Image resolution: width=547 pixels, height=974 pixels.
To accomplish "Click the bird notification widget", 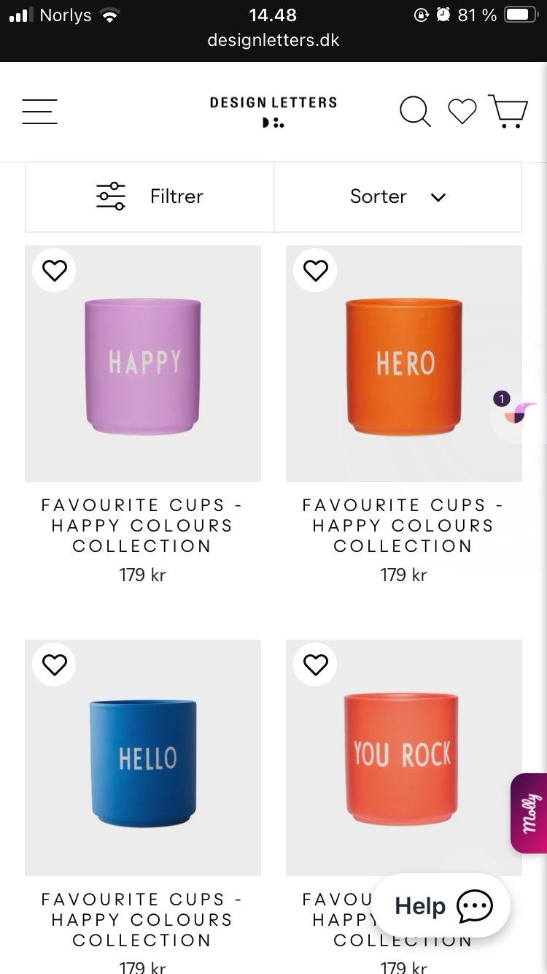I will [517, 414].
